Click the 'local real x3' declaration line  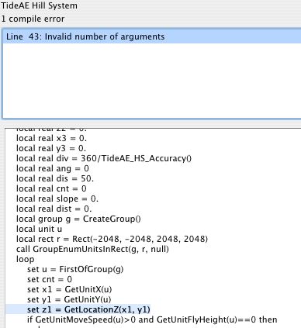(51, 138)
